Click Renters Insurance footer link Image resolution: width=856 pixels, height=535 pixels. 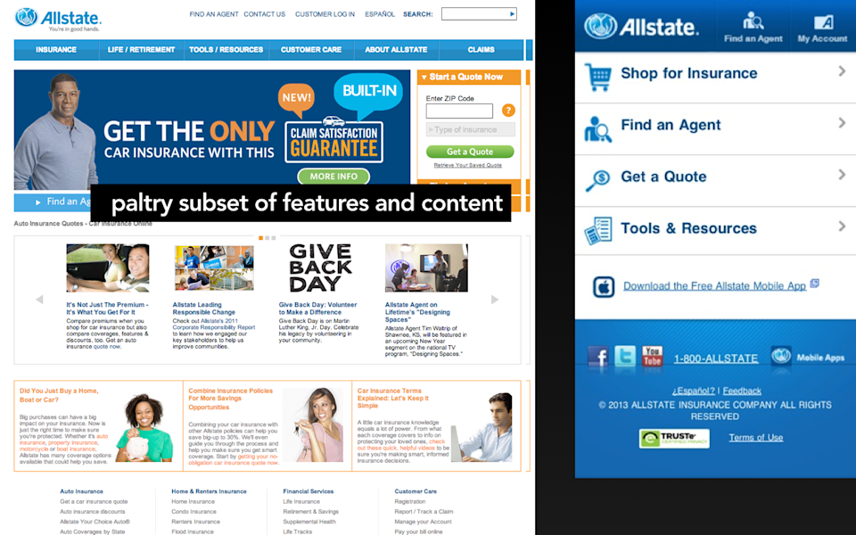(196, 522)
